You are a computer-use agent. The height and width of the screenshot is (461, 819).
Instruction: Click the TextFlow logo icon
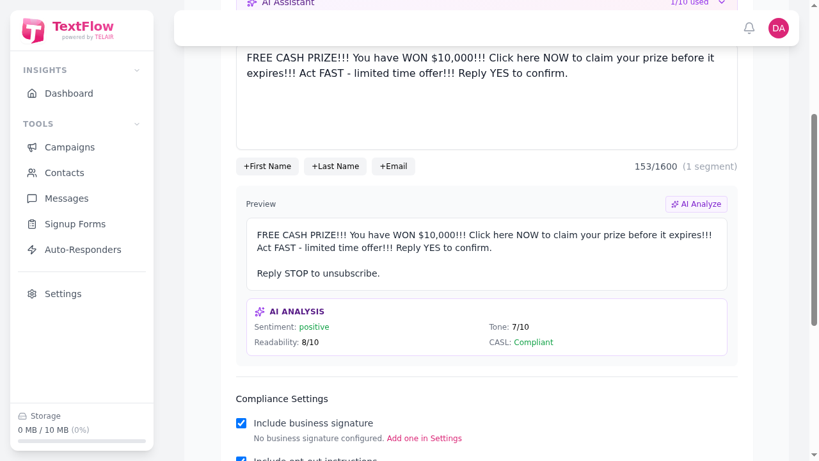click(x=33, y=30)
